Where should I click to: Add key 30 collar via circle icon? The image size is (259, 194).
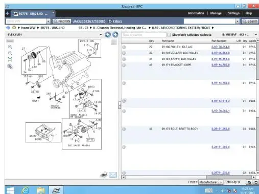pos(124,53)
